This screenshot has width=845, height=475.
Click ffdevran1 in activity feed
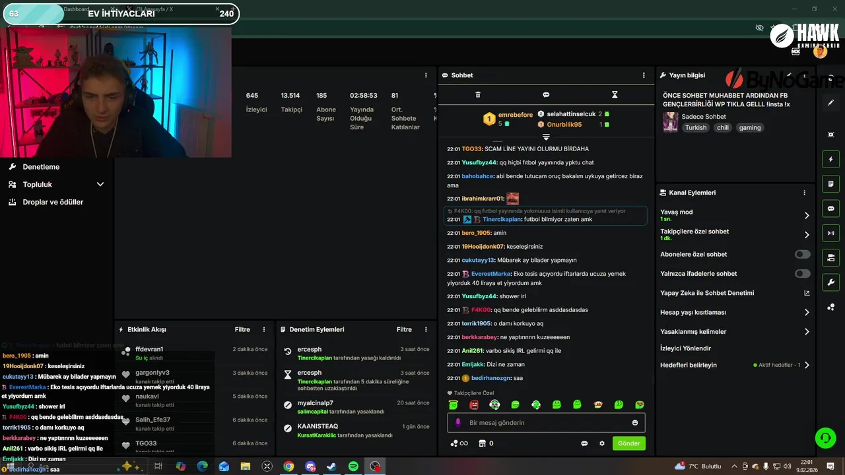click(x=149, y=349)
